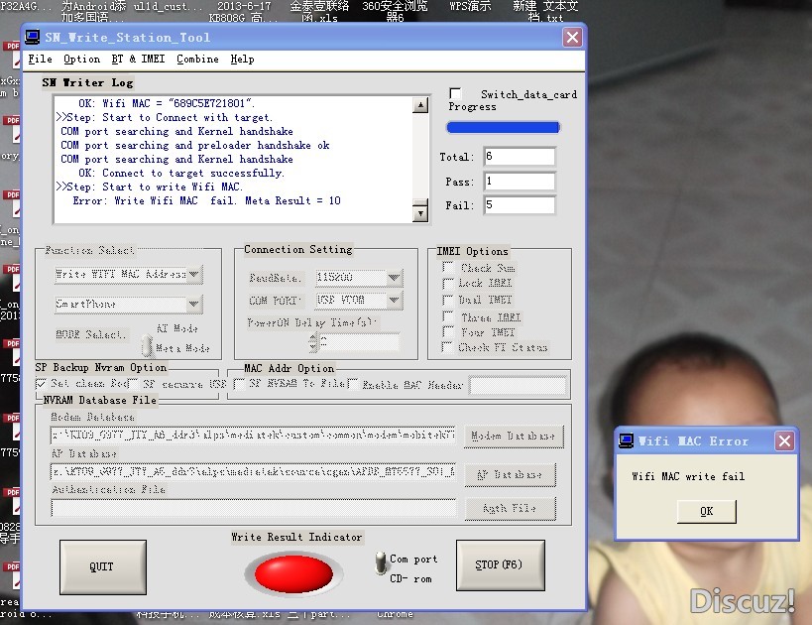This screenshot has width=812, height=625.
Task: Open the BT & IMEI menu
Action: coord(138,60)
